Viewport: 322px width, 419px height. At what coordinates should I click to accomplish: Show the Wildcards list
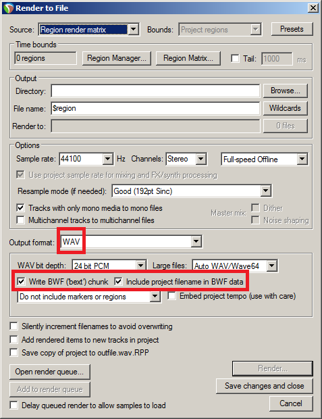[286, 108]
